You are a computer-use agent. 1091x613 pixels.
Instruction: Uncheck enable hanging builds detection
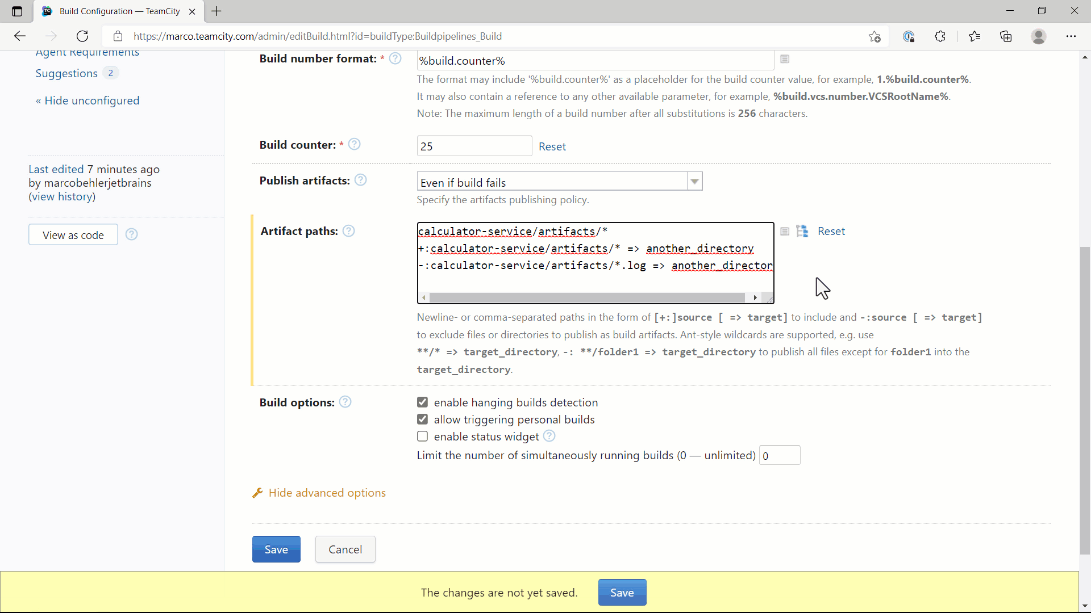422,402
